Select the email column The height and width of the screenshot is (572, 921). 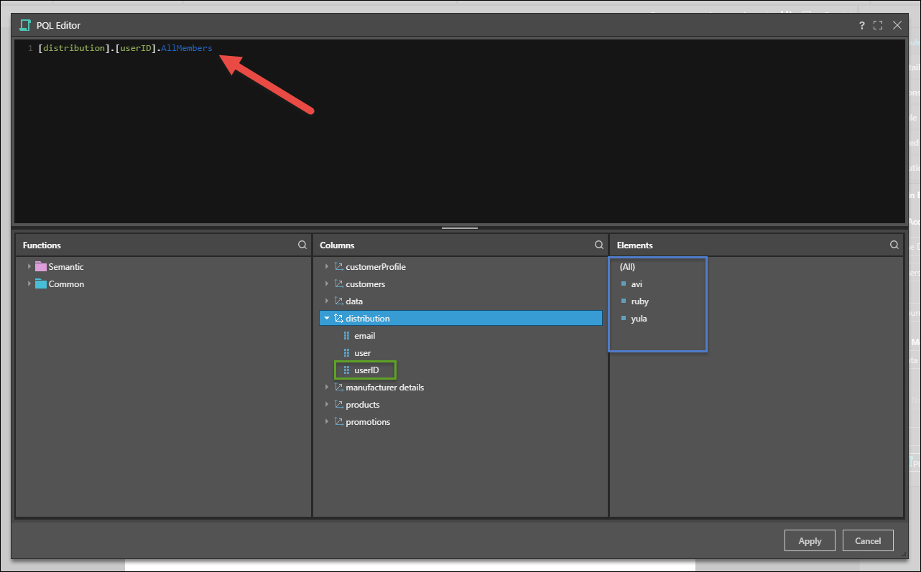364,336
